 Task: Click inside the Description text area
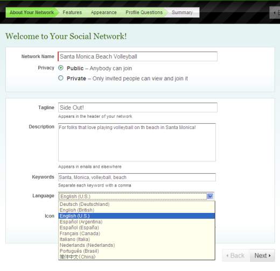point(137,142)
